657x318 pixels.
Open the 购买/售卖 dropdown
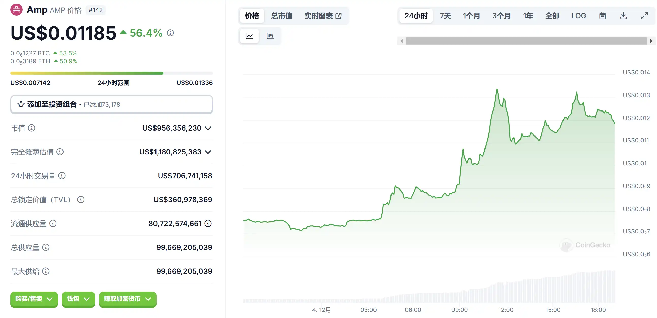coord(34,299)
